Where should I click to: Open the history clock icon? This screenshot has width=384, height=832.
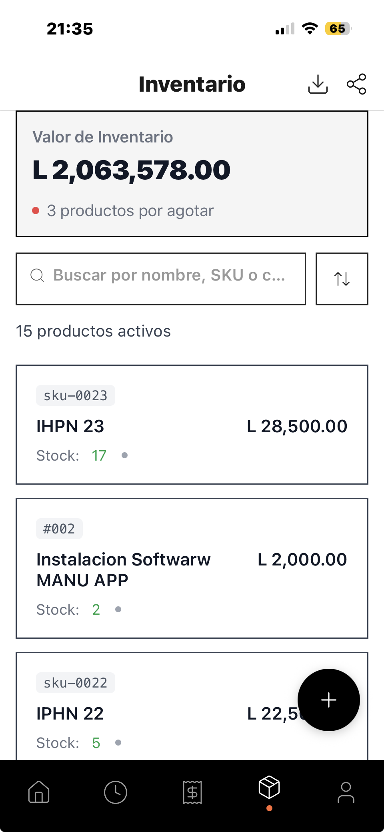point(115,792)
